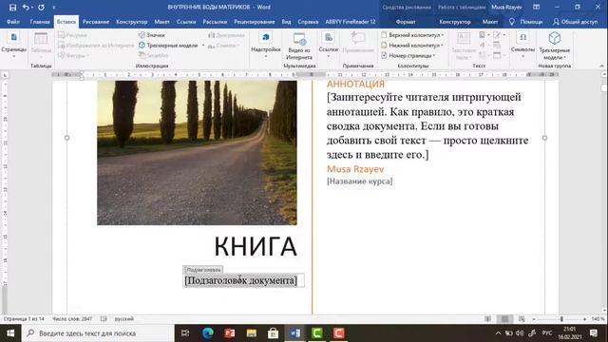Save the document with the floppy disk icon
The height and width of the screenshot is (342, 608).
[12, 8]
